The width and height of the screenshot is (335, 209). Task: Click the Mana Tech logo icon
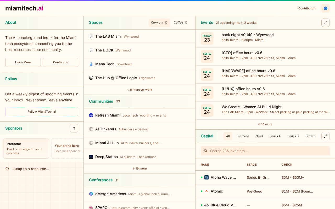point(91,64)
